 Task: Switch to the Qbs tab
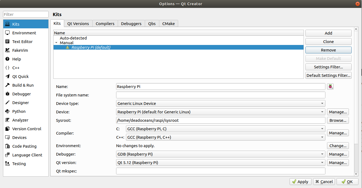pos(152,24)
